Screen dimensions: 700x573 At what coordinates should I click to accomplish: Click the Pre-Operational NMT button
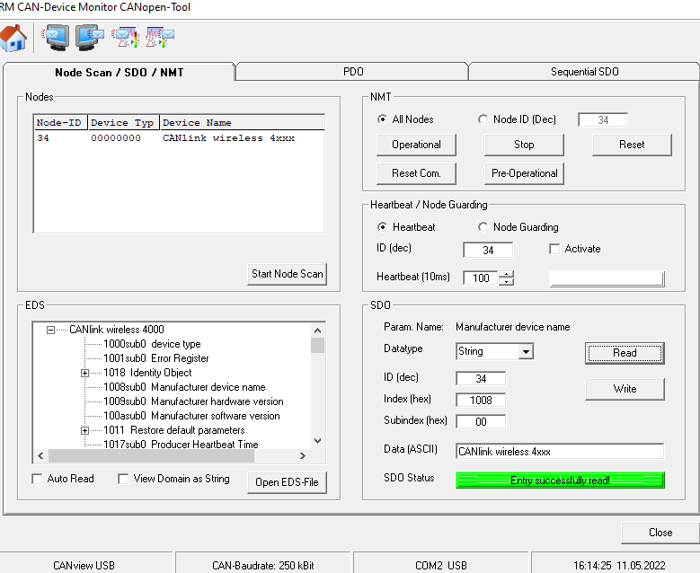524,173
